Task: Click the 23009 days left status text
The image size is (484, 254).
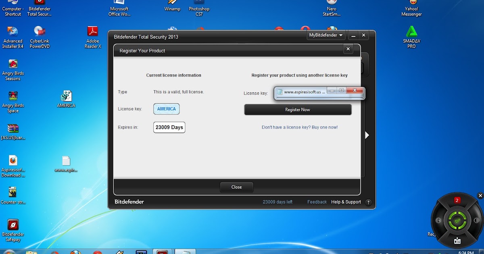Action: tap(277, 202)
